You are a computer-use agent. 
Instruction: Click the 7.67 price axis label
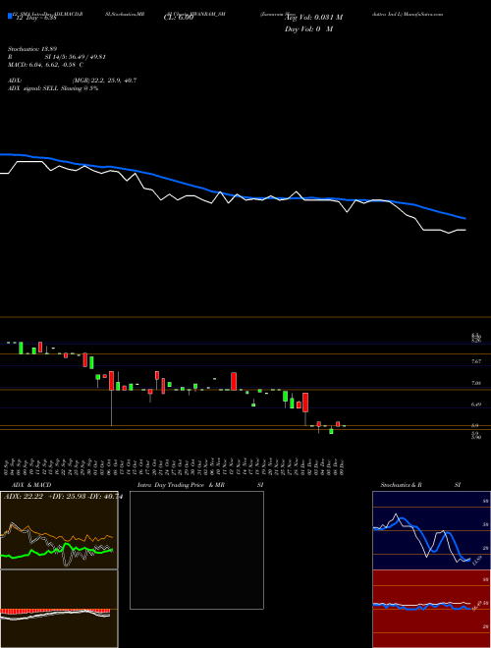[x=475, y=361]
